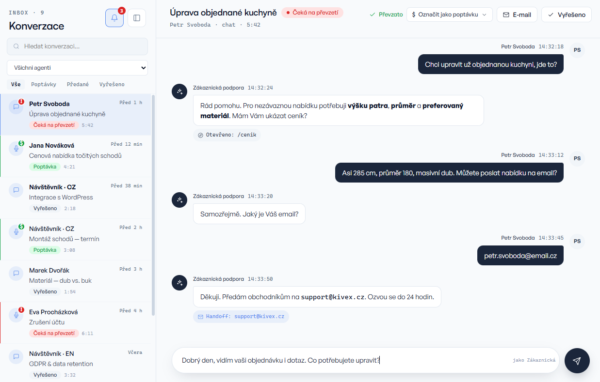Mark conversation as Vyřešeno button

(x=567, y=15)
